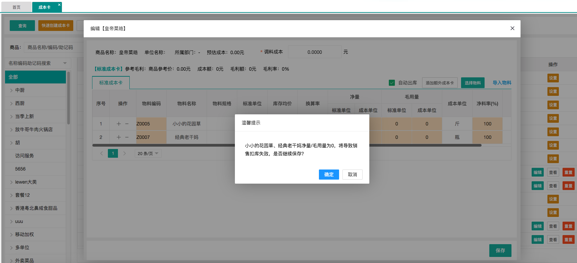Viewport: 577px width, 263px height.
Task: Click the bottommost 重置 button in 操作 column
Action: (x=568, y=239)
